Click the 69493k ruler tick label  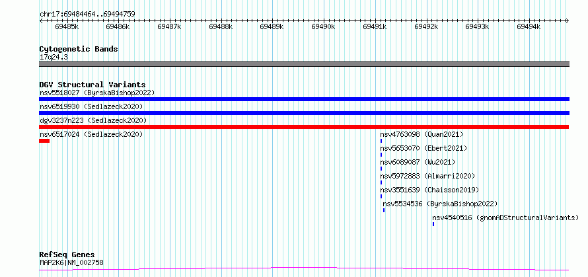478,26
